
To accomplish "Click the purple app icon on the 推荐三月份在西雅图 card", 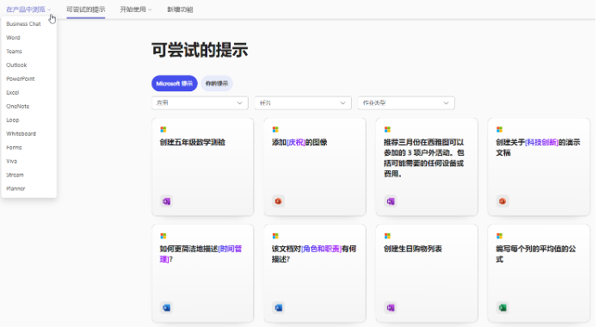I will pos(391,201).
